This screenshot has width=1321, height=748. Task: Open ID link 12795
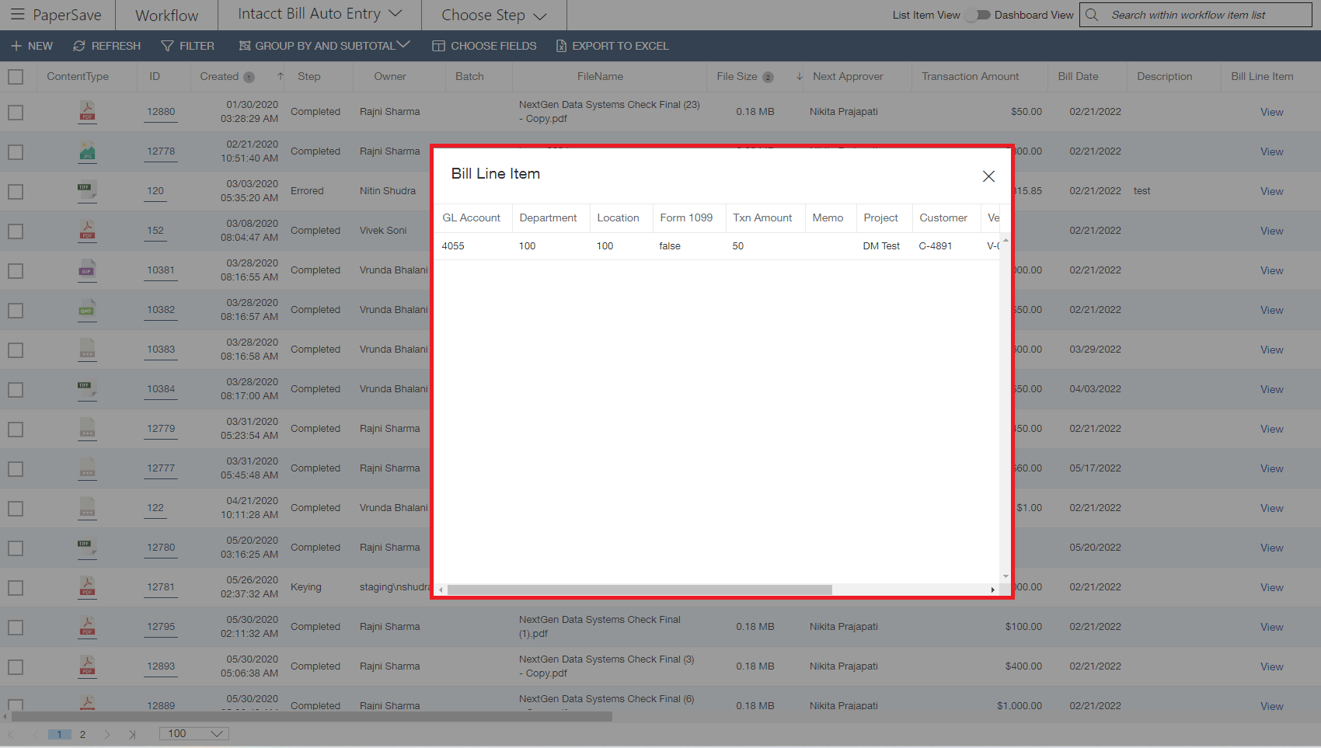pyautogui.click(x=161, y=626)
